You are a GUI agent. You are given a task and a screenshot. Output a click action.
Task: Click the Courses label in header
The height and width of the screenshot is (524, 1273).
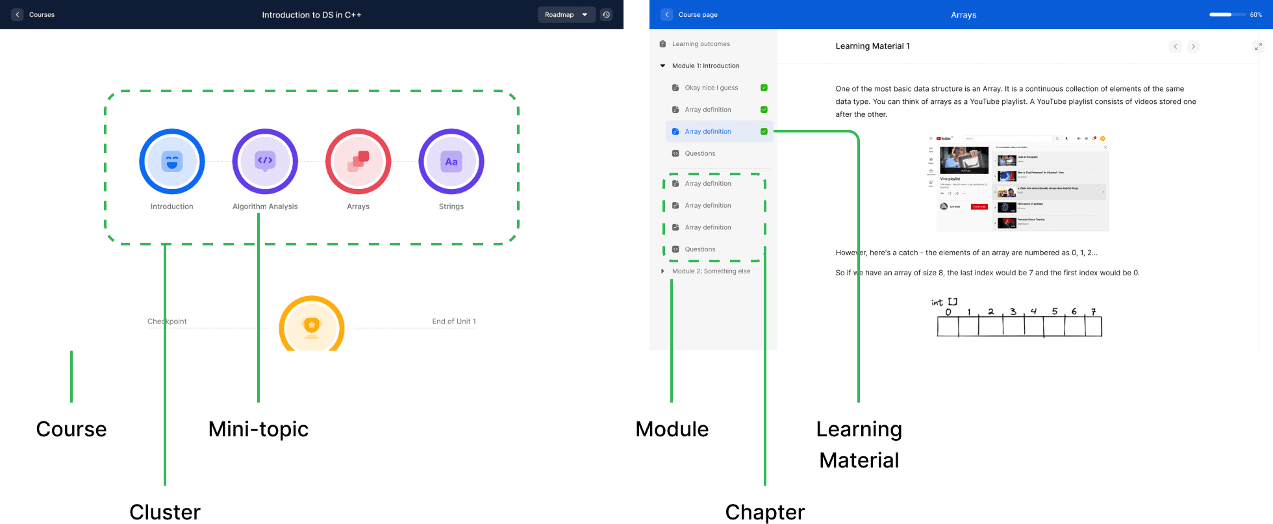[x=42, y=14]
